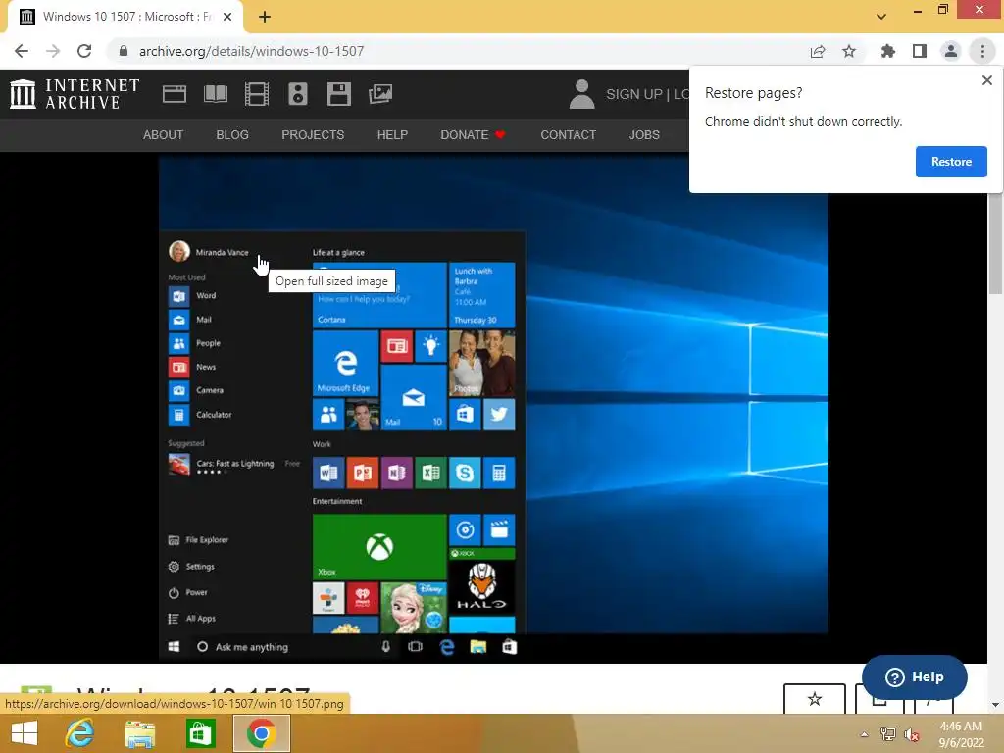Open the PROJECTS menu item
1004x753 pixels.
313,135
